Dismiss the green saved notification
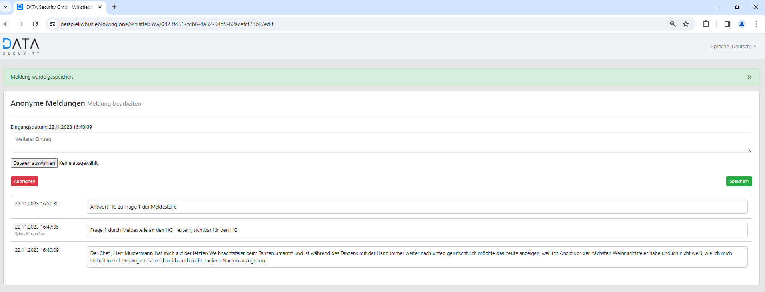The width and height of the screenshot is (765, 292). (x=749, y=77)
